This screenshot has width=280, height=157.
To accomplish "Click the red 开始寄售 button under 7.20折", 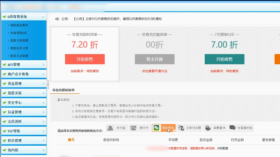I will pos(85,59).
